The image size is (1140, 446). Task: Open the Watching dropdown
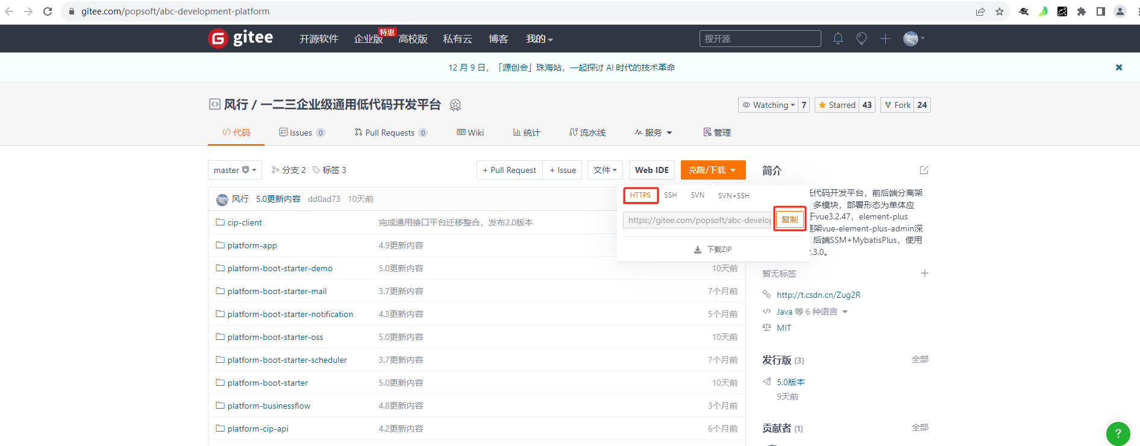click(x=768, y=105)
